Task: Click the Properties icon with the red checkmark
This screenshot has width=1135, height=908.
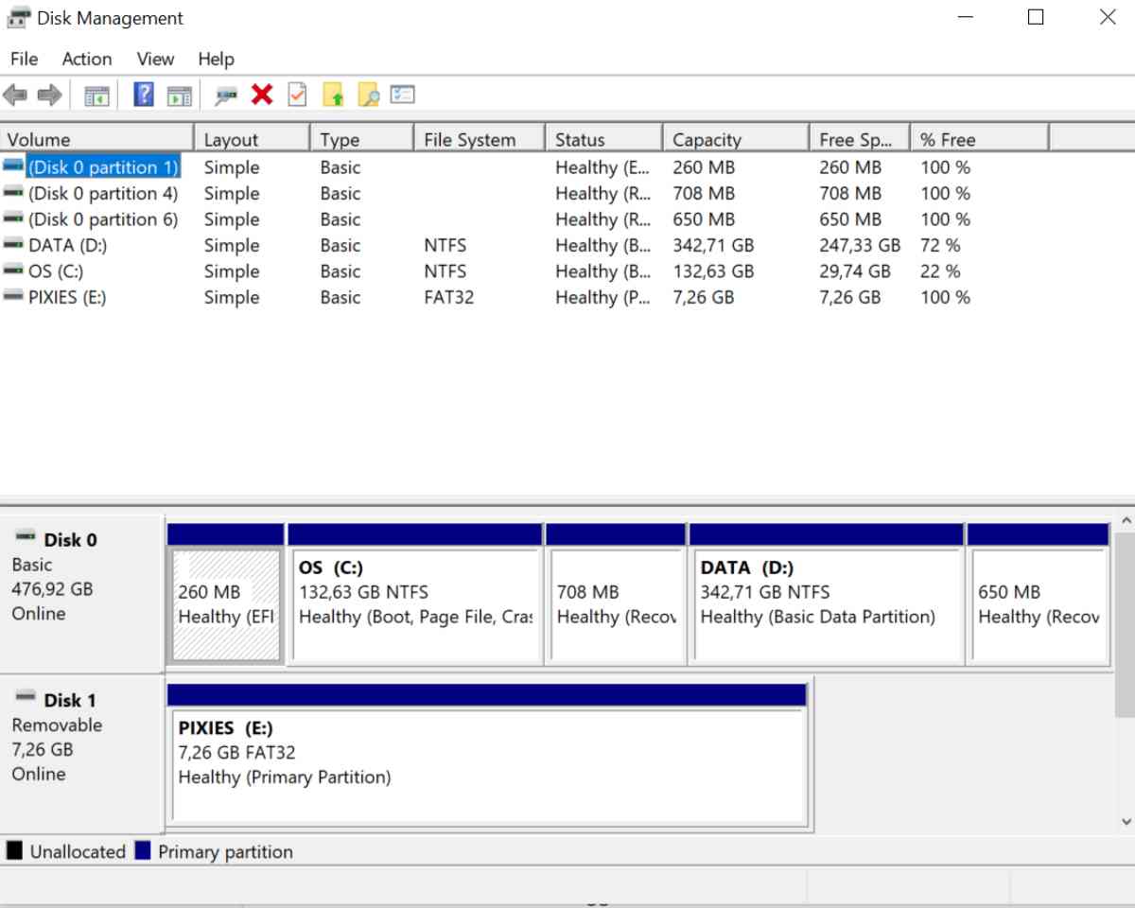Action: (x=297, y=95)
